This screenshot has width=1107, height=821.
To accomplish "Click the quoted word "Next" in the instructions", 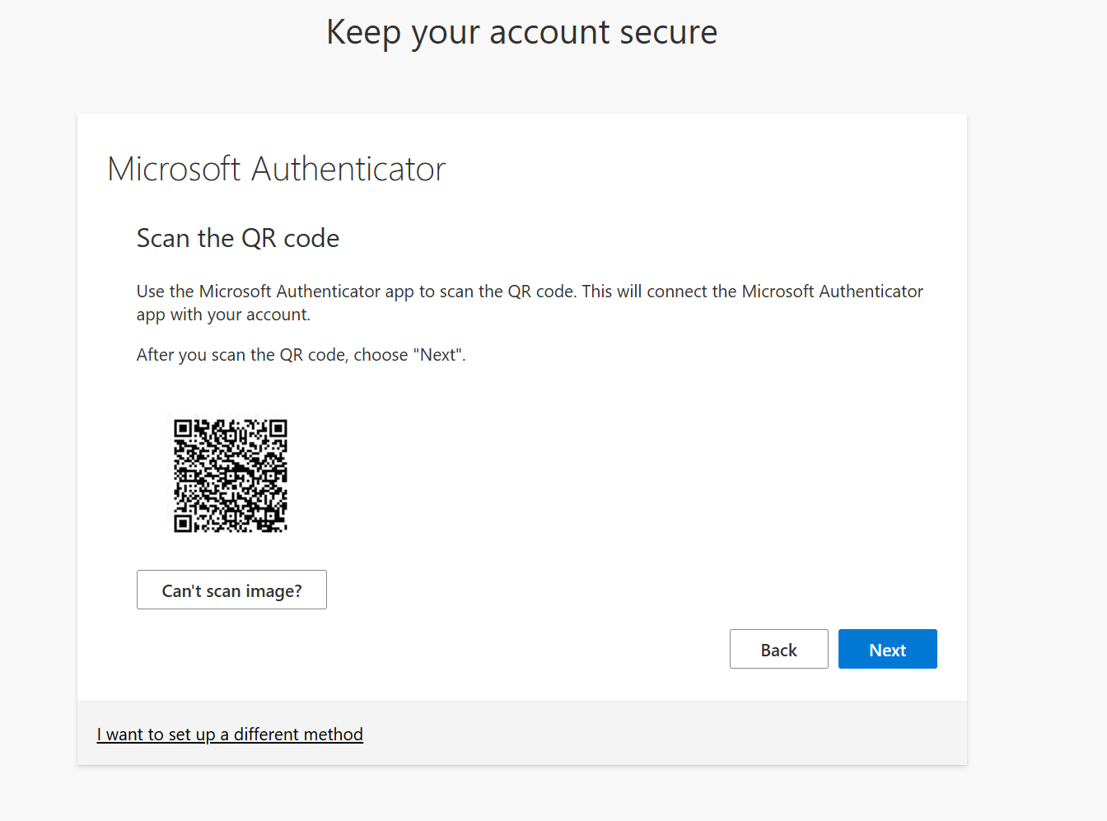I will click(438, 355).
